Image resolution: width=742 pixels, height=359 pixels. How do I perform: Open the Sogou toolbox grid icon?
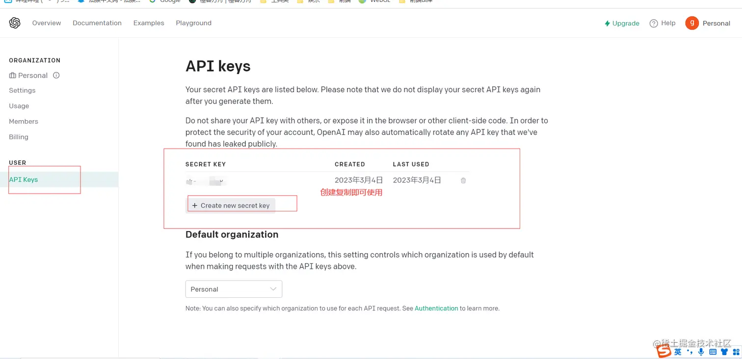[x=736, y=352]
